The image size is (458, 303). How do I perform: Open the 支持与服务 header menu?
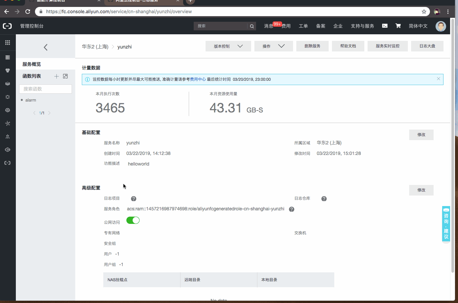362,26
